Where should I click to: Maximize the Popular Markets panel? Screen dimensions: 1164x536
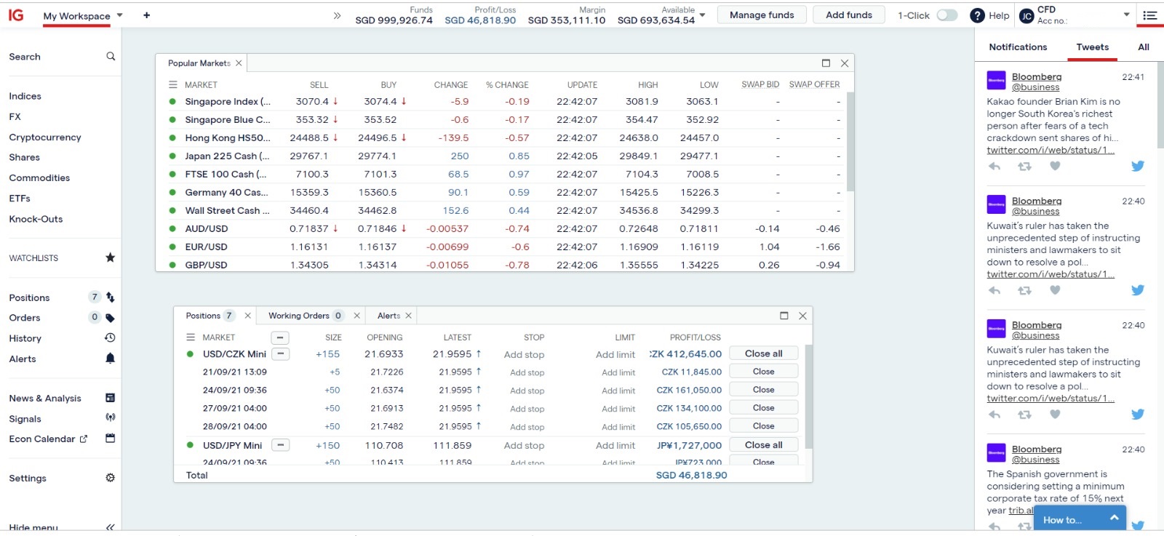tap(826, 63)
